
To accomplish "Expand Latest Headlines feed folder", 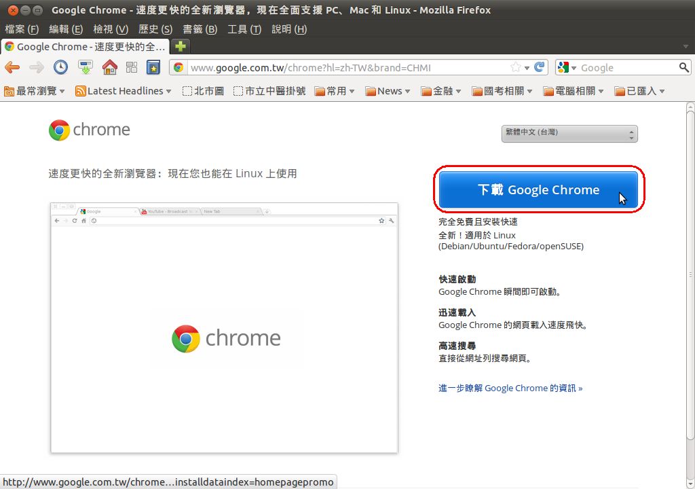I will tap(124, 91).
